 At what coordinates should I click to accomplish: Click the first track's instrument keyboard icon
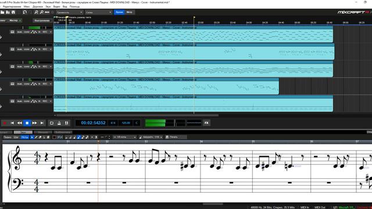(12, 32)
